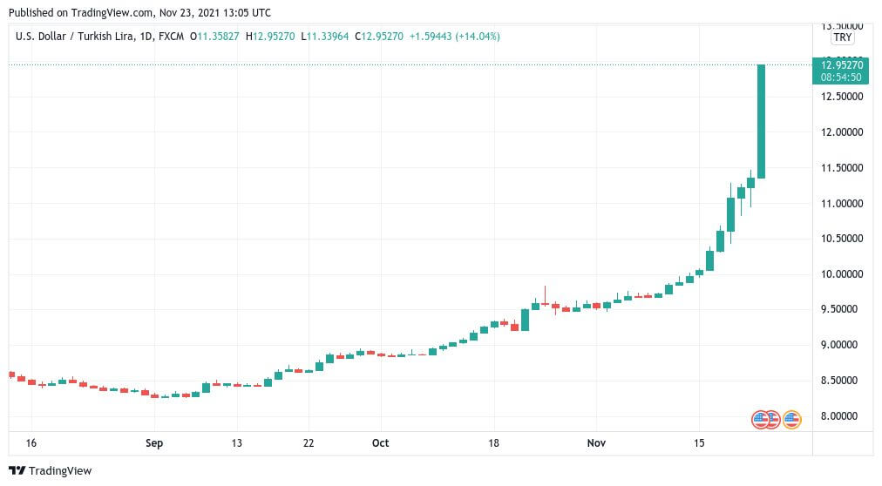The image size is (882, 486).
Task: Click the +14.04% change value in header
Action: pyautogui.click(x=478, y=37)
